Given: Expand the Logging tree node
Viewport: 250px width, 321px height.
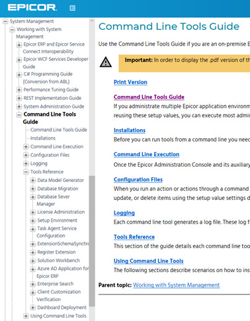Looking at the screenshot, I should (x=26, y=163).
